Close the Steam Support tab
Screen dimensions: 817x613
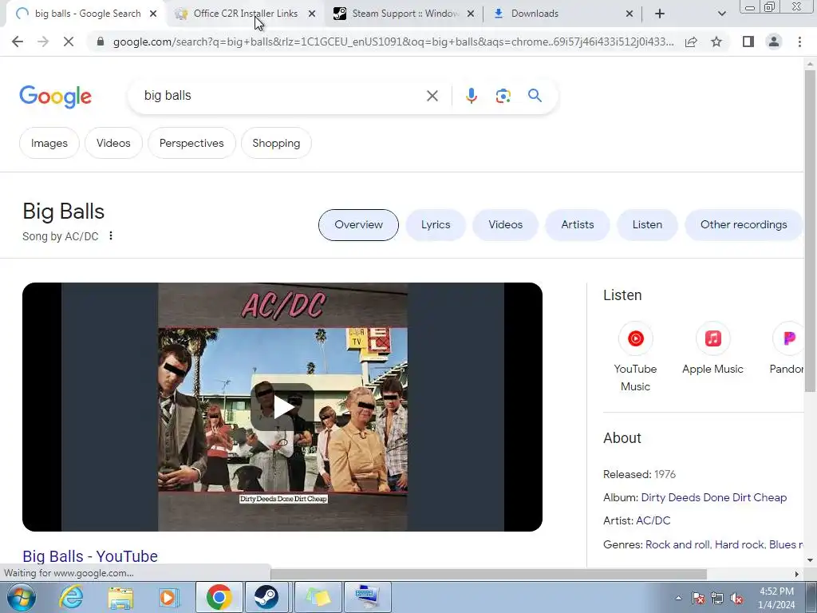click(x=471, y=14)
